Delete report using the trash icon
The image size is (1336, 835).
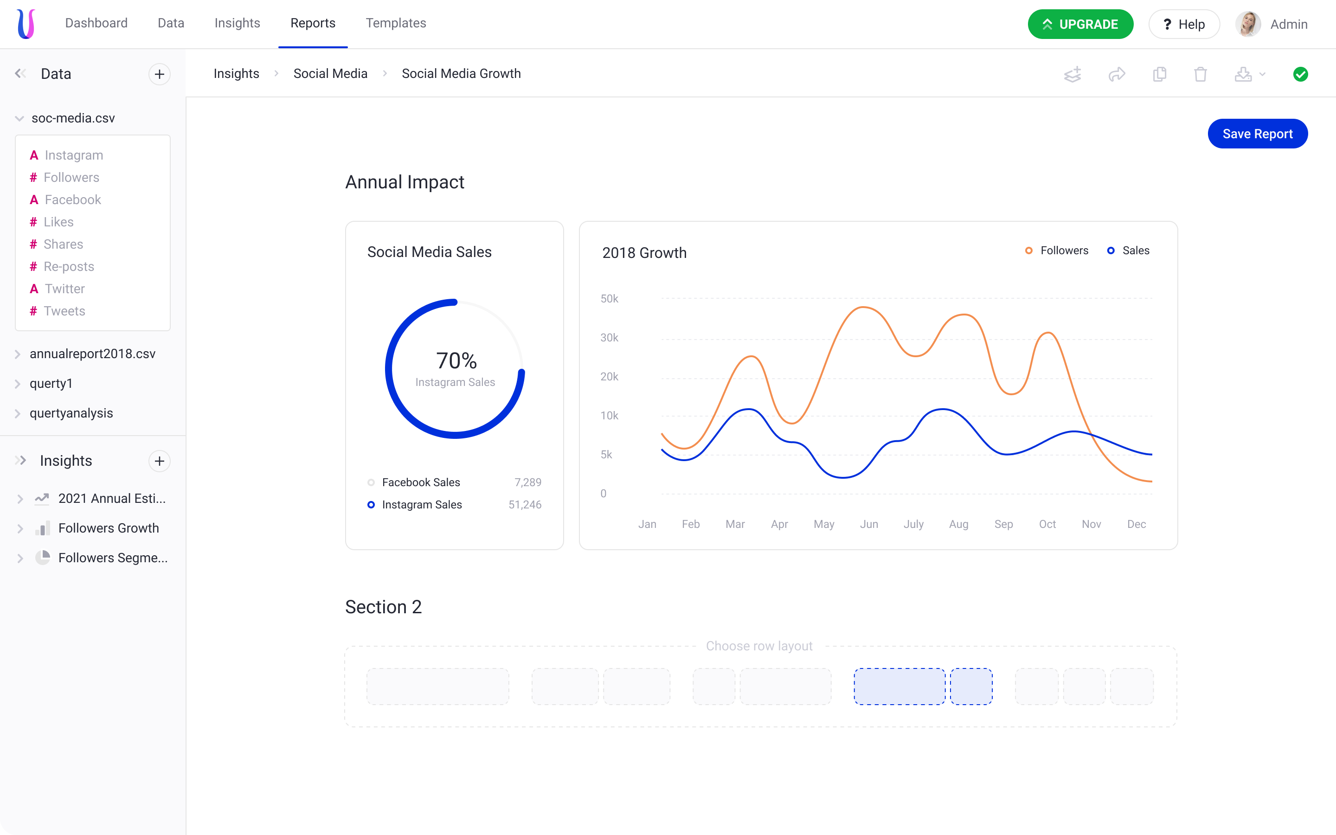pyautogui.click(x=1200, y=74)
